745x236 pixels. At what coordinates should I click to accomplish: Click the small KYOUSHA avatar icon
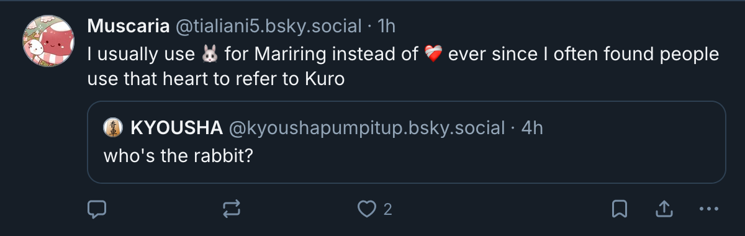coord(113,128)
